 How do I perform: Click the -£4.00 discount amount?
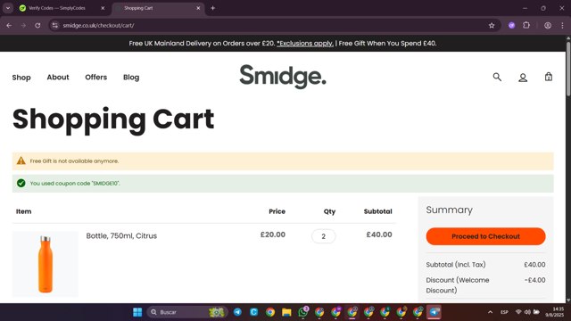[x=535, y=280]
